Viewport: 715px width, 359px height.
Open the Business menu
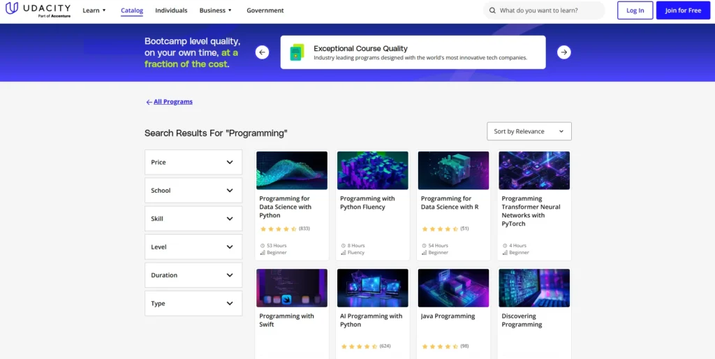[216, 10]
